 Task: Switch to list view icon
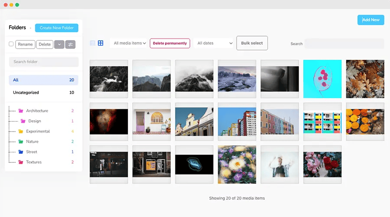[93, 43]
